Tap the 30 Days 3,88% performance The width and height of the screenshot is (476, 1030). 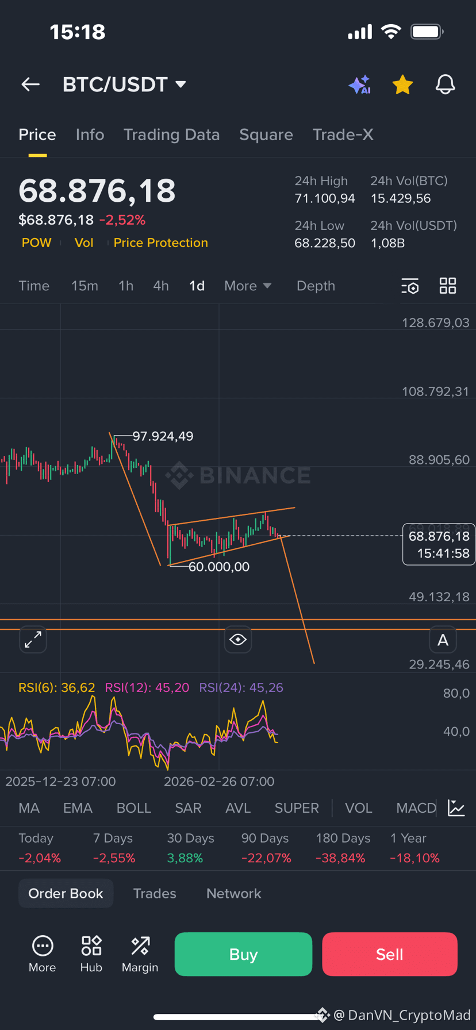191,848
